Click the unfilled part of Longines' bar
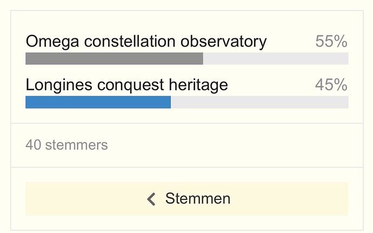The width and height of the screenshot is (373, 233). (x=259, y=102)
